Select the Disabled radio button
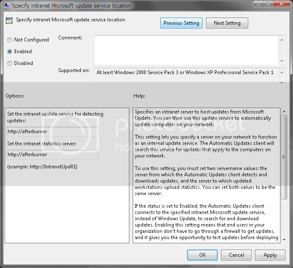Screen dimensions: 293x268 [x=10, y=63]
